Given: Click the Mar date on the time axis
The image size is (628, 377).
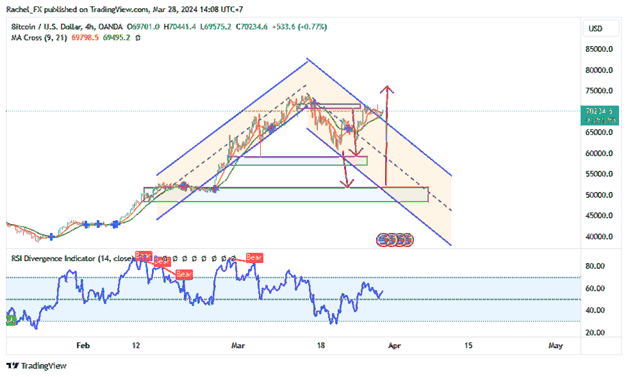Looking at the screenshot, I should point(238,346).
